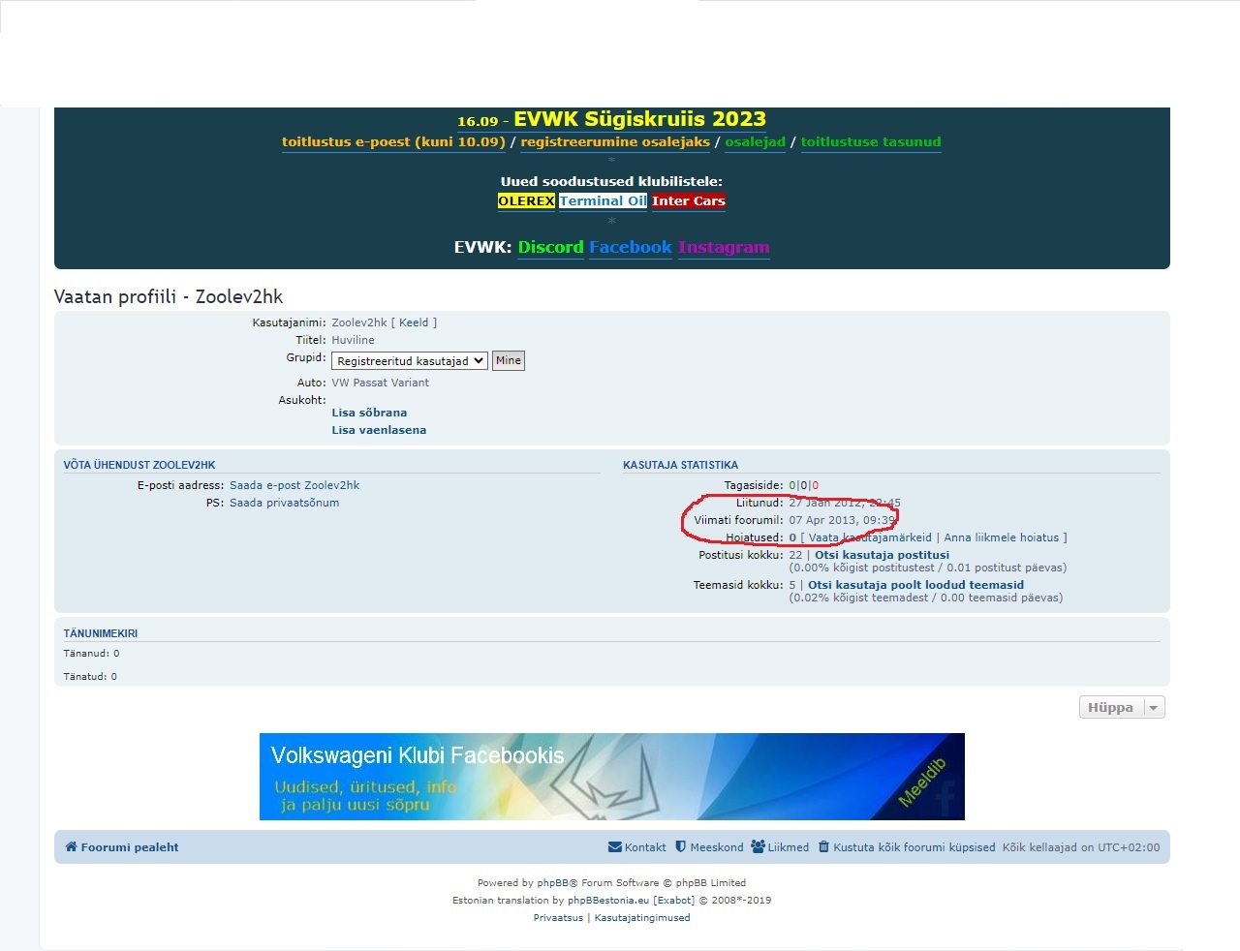Image resolution: width=1240 pixels, height=951 pixels.
Task: Go to the EVWK Instagram link
Action: point(723,247)
